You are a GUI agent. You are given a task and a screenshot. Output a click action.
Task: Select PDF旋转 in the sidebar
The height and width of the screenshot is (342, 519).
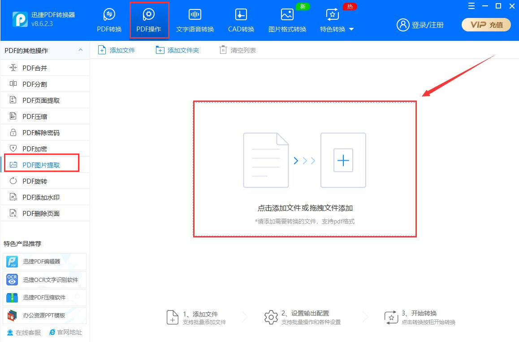(x=45, y=181)
